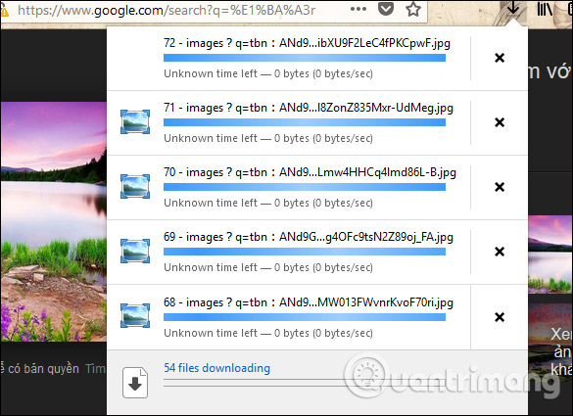Cancel download 69 with its X button

(500, 252)
